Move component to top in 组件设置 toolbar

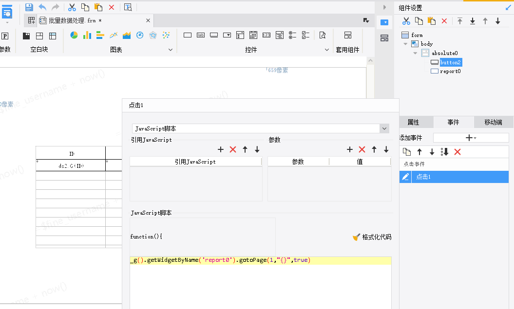pos(459,21)
